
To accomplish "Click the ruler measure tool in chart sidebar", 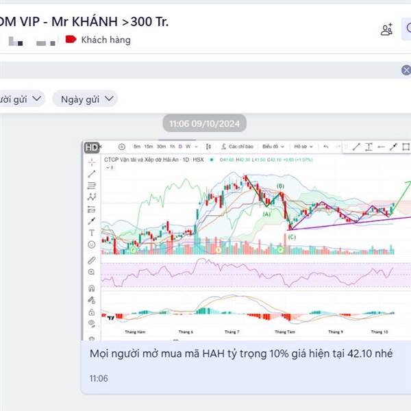I will pyautogui.click(x=92, y=260).
